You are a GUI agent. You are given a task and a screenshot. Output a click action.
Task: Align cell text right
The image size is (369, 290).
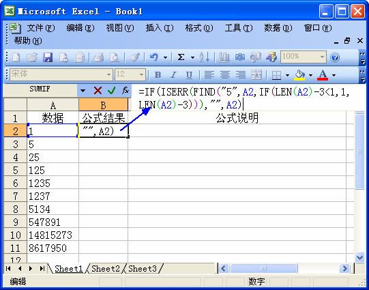[x=241, y=75]
